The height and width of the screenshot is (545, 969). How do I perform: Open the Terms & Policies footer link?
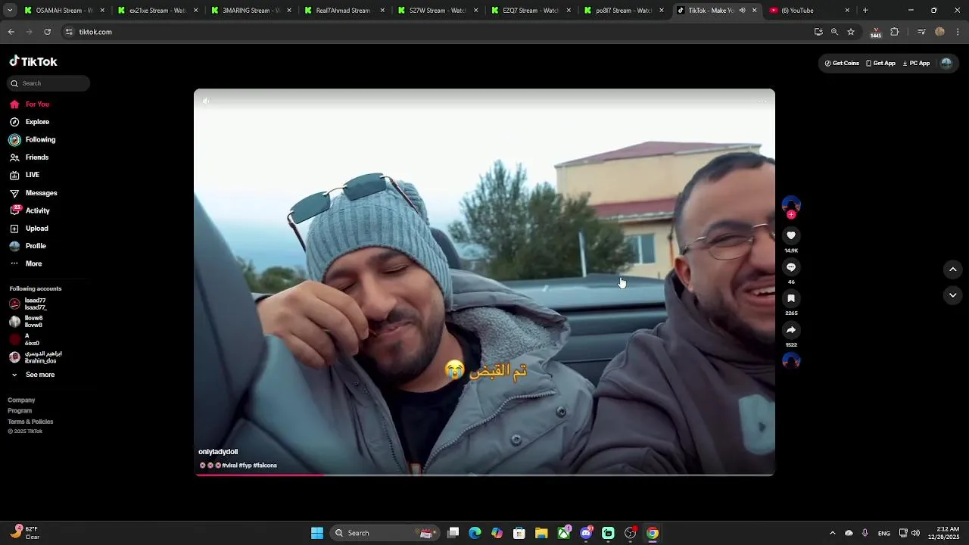30,422
